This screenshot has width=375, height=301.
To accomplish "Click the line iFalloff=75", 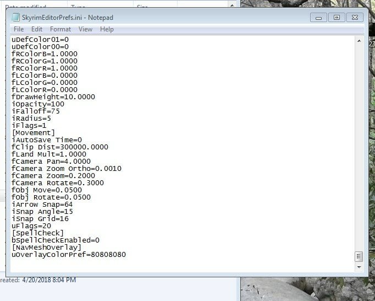I will point(36,111).
